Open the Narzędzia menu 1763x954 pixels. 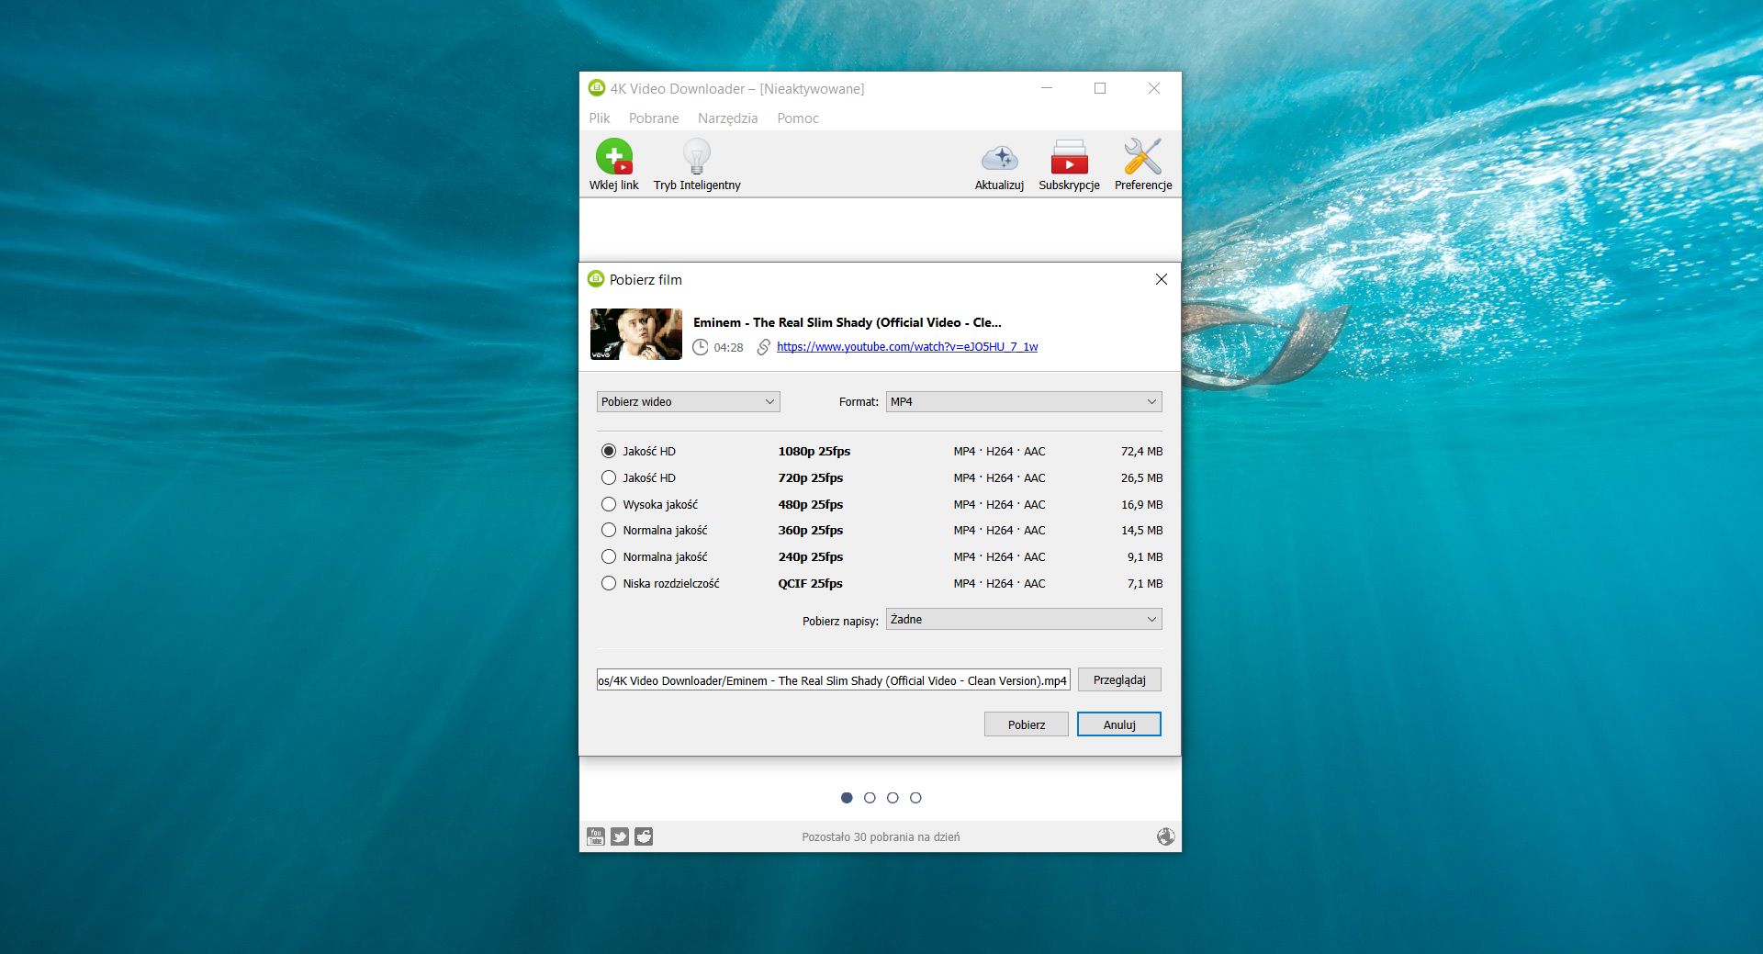(726, 118)
